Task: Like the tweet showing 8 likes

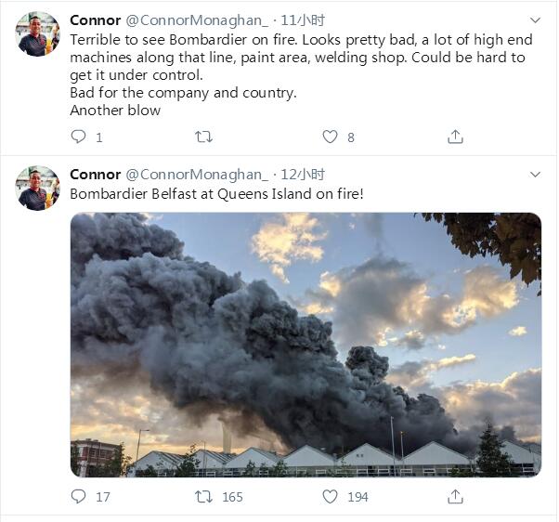Action: click(330, 137)
